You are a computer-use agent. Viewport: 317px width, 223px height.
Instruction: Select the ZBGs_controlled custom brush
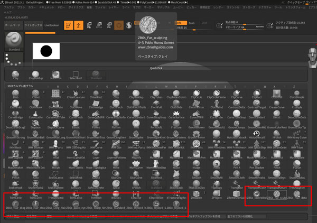(x=257, y=195)
